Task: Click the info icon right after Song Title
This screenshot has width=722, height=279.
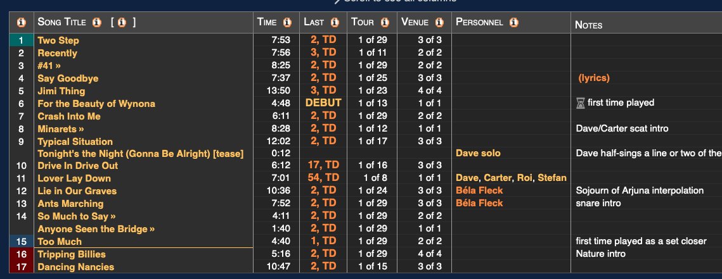Action: click(97, 22)
